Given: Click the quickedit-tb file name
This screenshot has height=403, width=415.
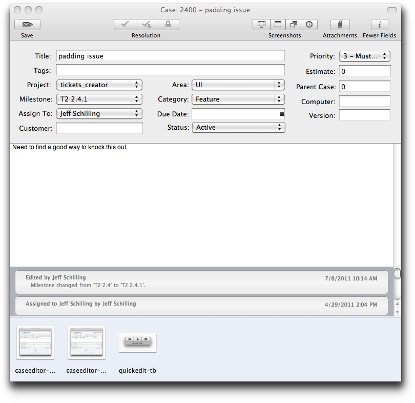Looking at the screenshot, I should click(x=137, y=370).
